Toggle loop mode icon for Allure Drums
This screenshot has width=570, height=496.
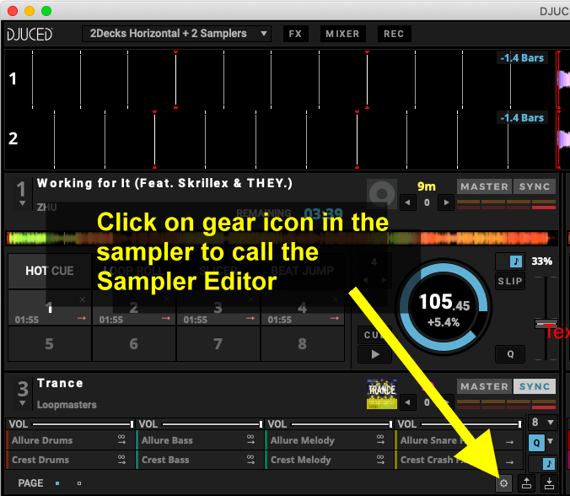pos(121,439)
